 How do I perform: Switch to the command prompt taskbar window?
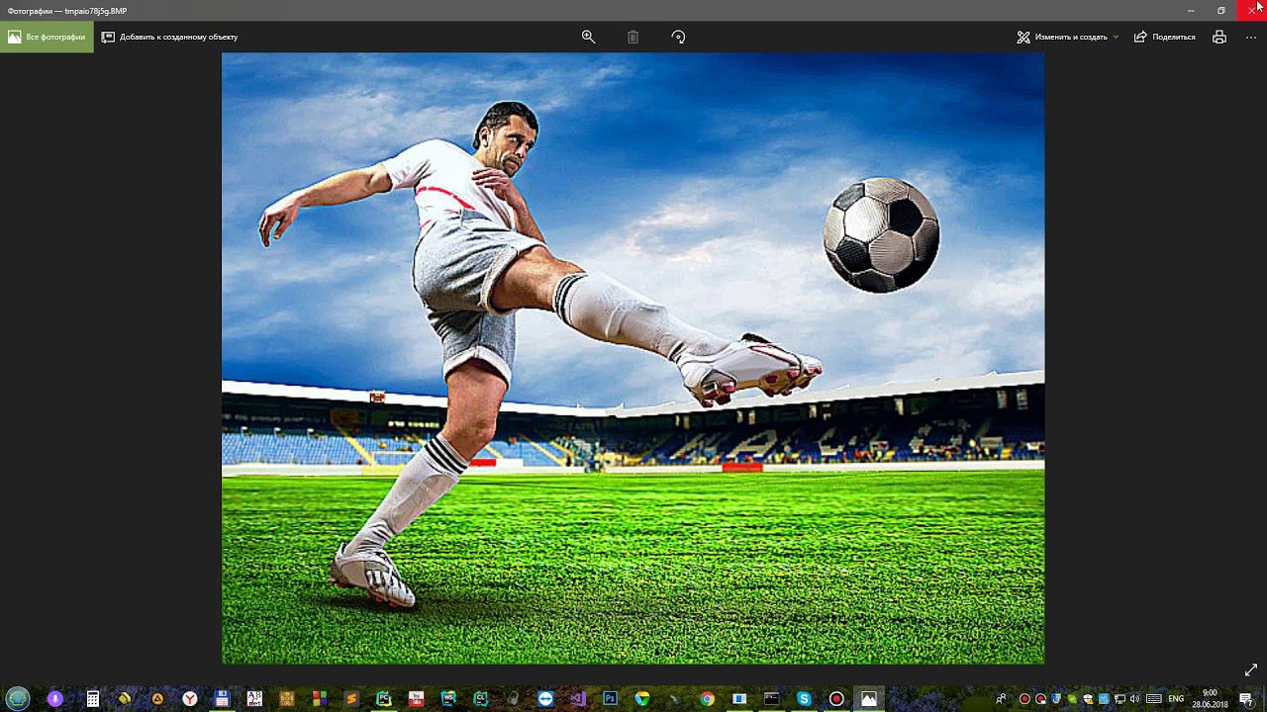click(x=771, y=698)
